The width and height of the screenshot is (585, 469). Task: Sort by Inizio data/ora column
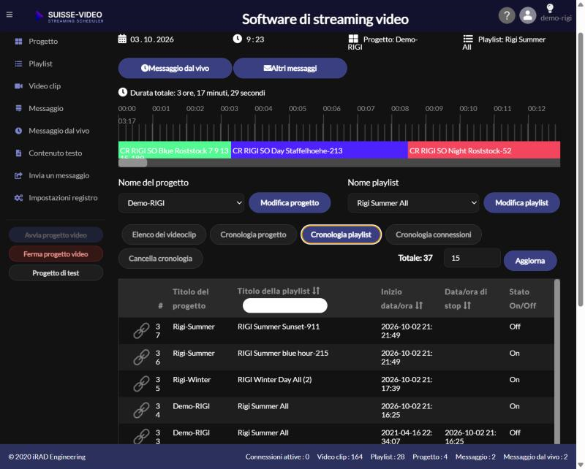coord(419,305)
